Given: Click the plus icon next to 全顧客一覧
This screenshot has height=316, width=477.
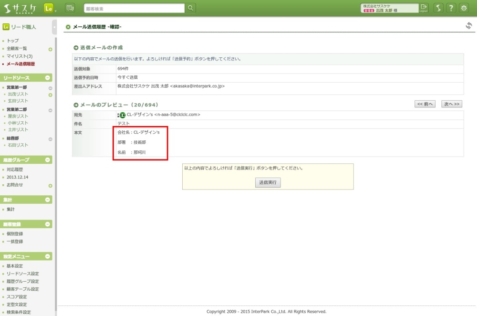Looking at the screenshot, I should [x=50, y=49].
